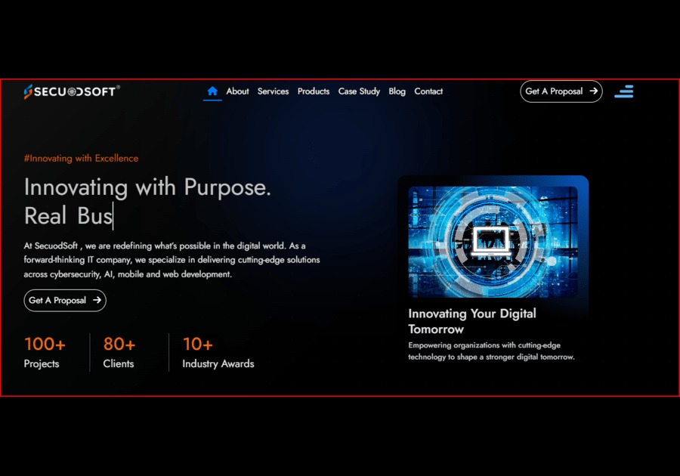Open the Services navigation item
This screenshot has height=476, width=680.
coord(273,91)
